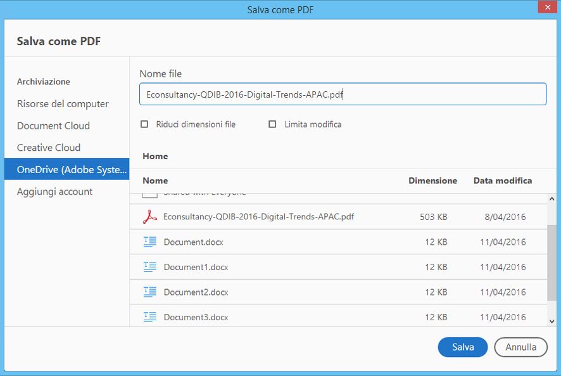Click the document icon beside Document2.docx
This screenshot has height=376, width=561.
149,292
